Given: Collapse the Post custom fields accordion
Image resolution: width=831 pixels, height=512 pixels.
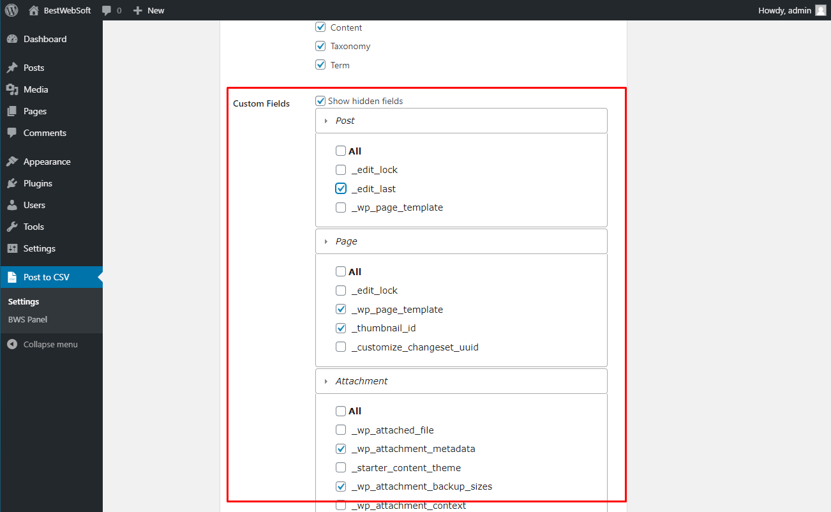Looking at the screenshot, I should tap(461, 121).
